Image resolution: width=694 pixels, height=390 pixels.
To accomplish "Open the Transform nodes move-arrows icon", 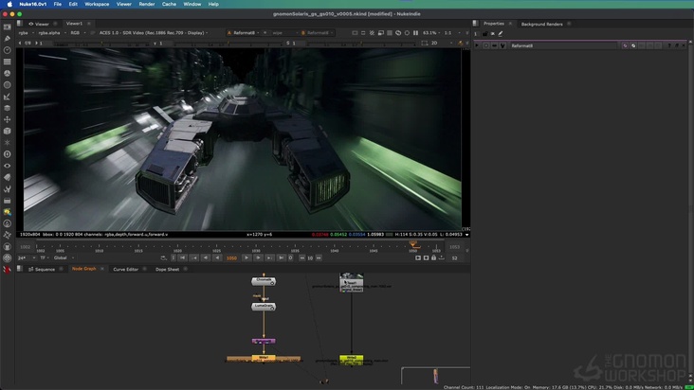I will point(7,119).
